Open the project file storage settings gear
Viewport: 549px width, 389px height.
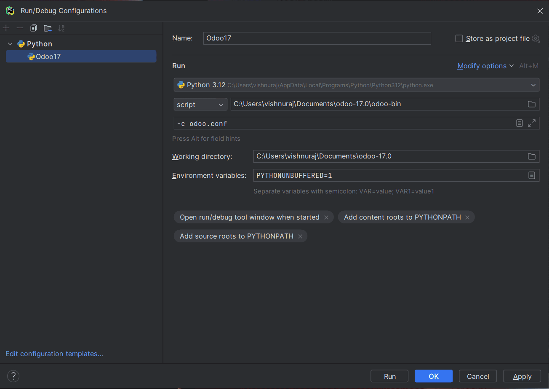click(x=536, y=38)
